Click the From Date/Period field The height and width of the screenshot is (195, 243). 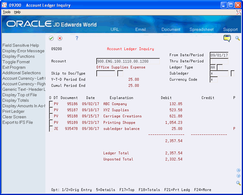[x=219, y=55]
